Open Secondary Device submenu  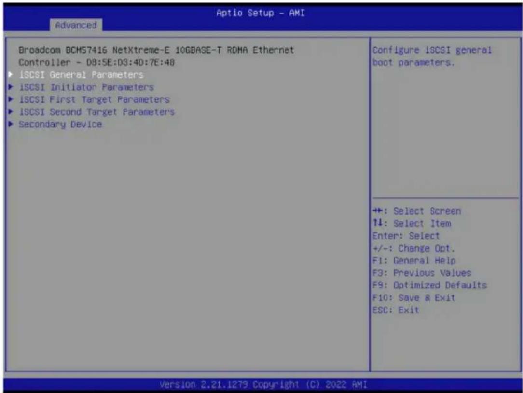60,124
